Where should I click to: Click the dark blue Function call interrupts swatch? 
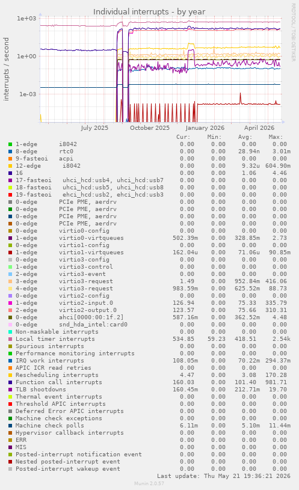pos(10,382)
